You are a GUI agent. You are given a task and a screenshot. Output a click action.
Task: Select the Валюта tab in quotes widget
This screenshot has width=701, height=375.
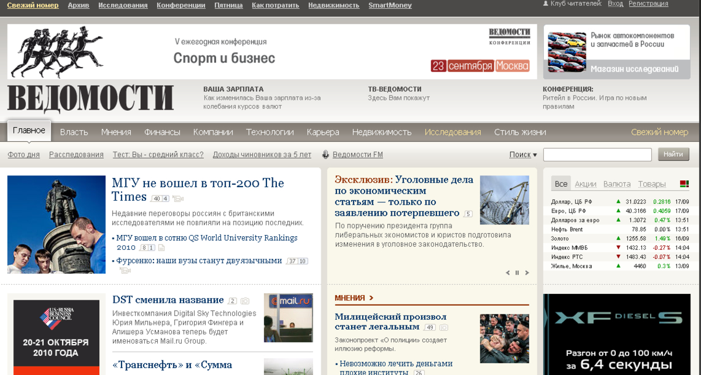coord(617,184)
